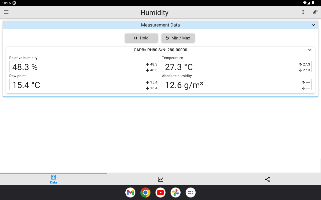Launch YouTube from the dock

click(x=160, y=192)
